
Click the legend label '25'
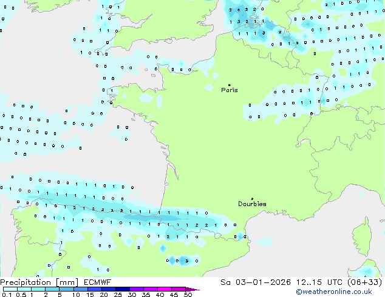tap(118, 295)
